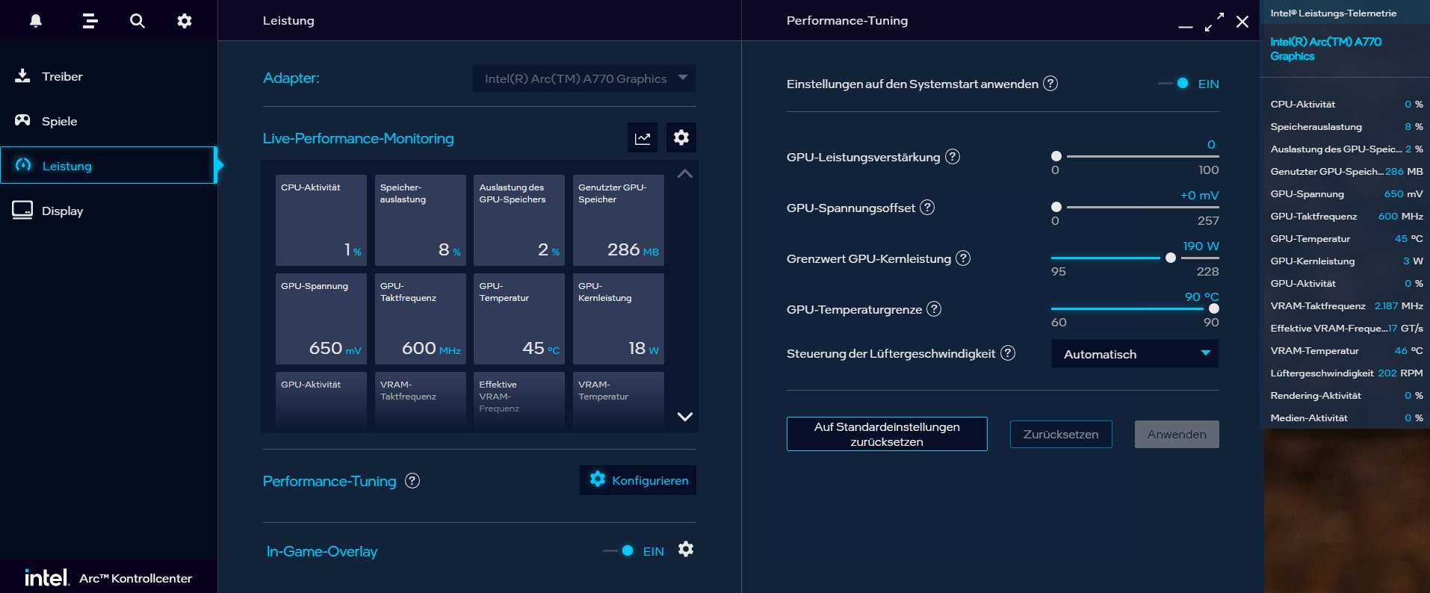The width and height of the screenshot is (1430, 593).
Task: Select the Genutzter GPU-Speicher tile
Action: coord(619,220)
